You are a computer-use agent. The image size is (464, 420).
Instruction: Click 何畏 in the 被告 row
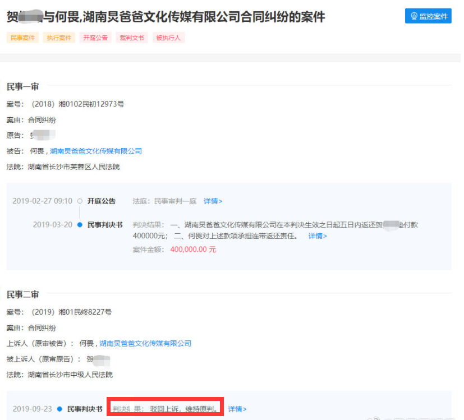37,151
